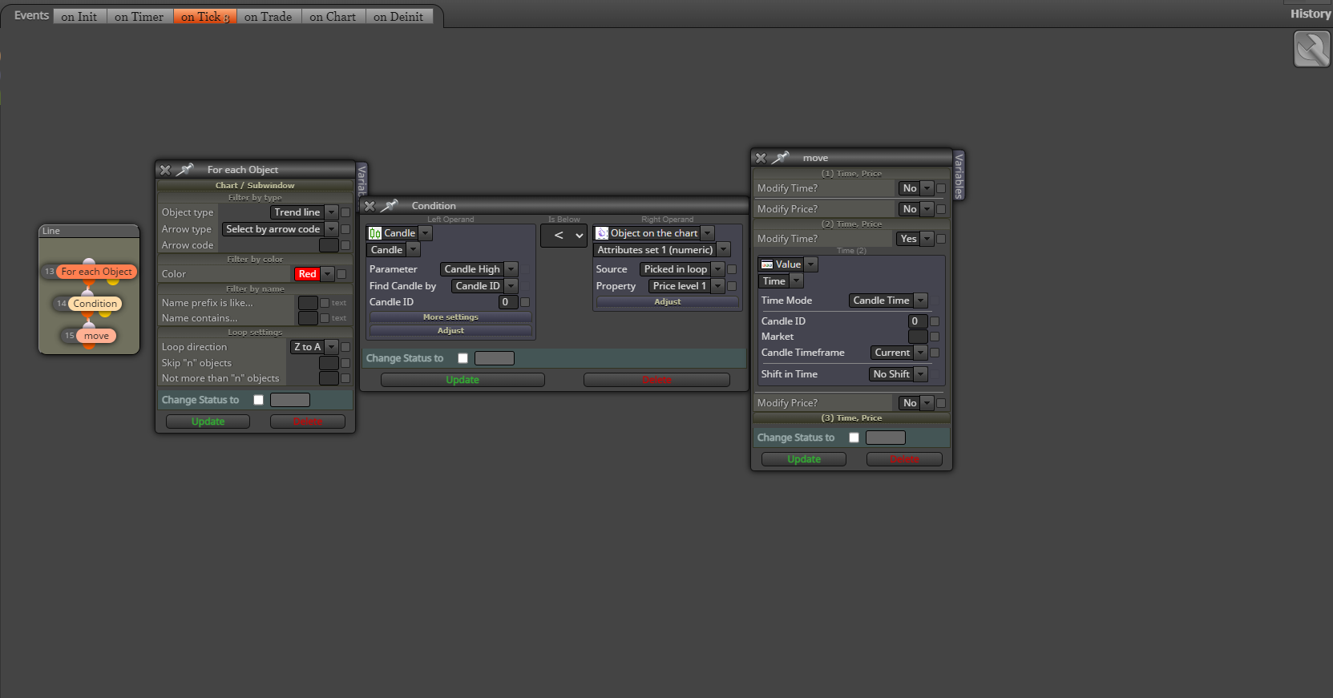Image resolution: width=1333 pixels, height=698 pixels.
Task: Toggle the Change Status to checkbox in the Condition panel
Action: pos(463,358)
